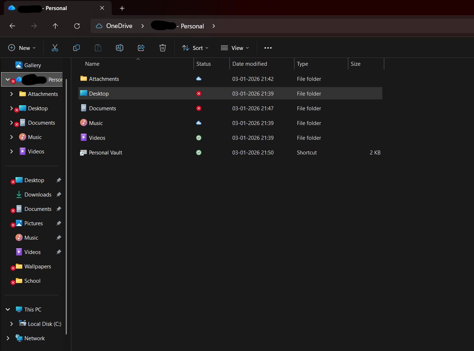Viewport: 474px width, 351px height.
Task: Click the green synced status icon beside Videos
Action: tap(199, 138)
